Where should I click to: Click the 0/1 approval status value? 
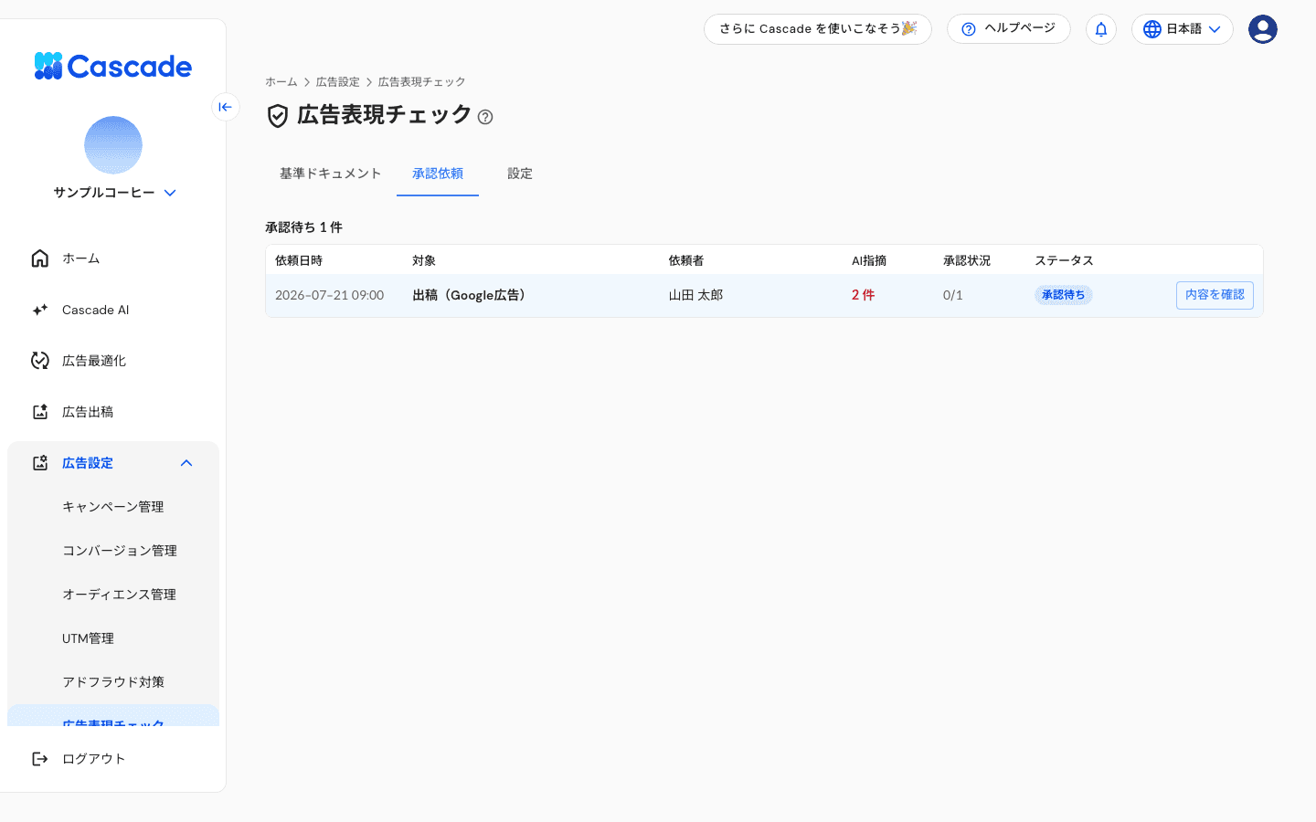pos(952,295)
